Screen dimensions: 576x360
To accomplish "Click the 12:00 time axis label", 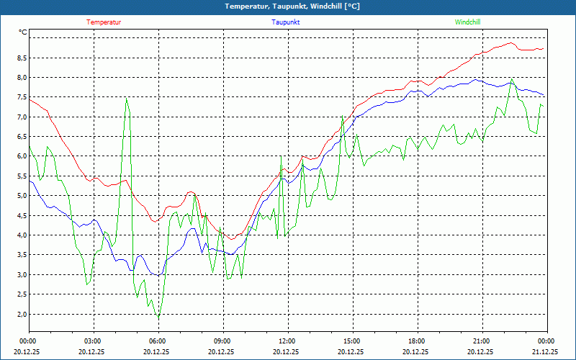I will point(288,341).
